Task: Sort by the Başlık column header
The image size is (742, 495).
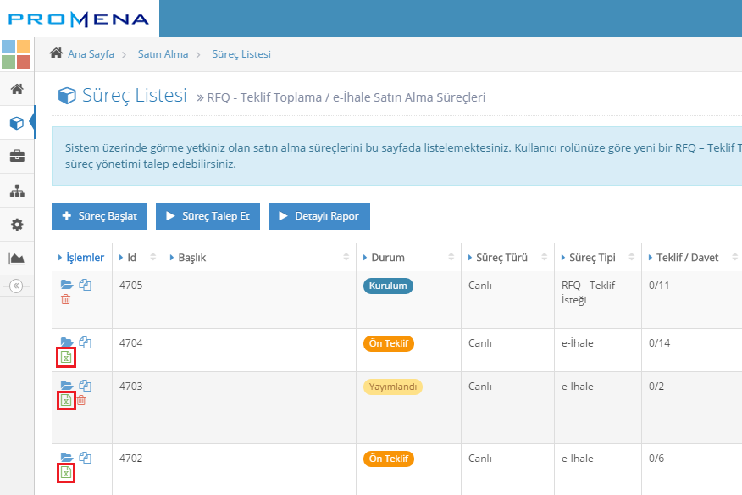Action: pyautogui.click(x=259, y=257)
